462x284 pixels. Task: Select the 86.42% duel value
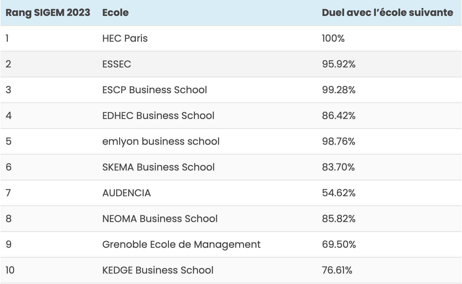point(339,116)
